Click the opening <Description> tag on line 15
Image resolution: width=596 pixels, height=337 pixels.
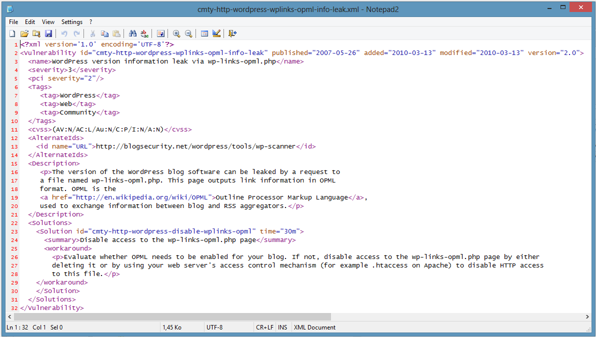pyautogui.click(x=54, y=163)
